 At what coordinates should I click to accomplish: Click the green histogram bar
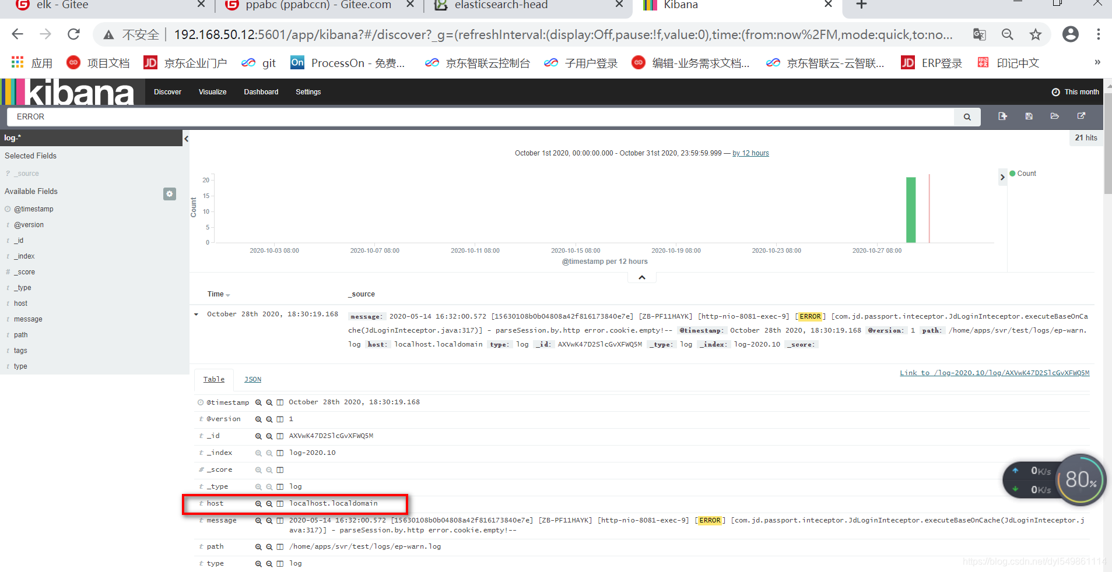tap(911, 210)
